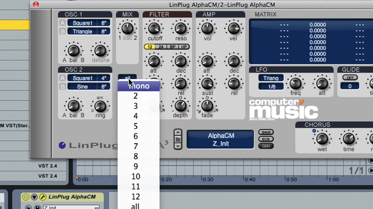Select OSC 1 waveform slot B
Image resolution: width=373 pixels, height=209 pixels.
click(x=62, y=31)
